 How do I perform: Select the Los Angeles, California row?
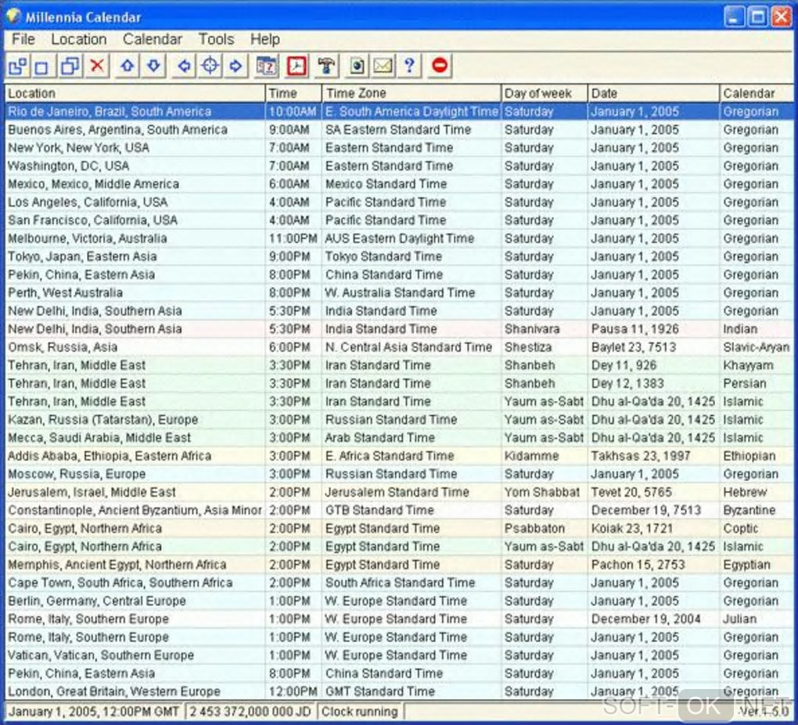(399, 202)
